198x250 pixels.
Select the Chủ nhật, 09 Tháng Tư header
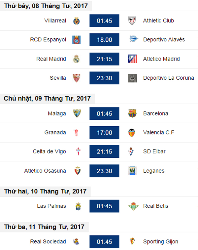click(47, 99)
